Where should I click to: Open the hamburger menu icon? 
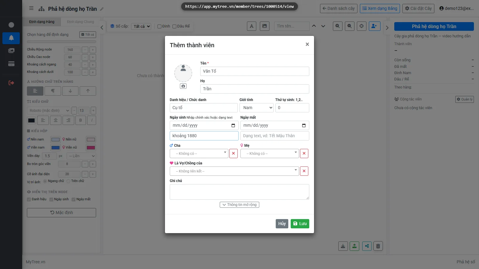pyautogui.click(x=31, y=8)
